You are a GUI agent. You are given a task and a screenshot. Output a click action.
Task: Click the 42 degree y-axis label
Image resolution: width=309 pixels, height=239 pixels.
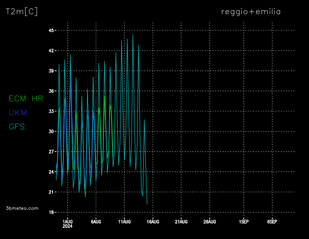coord(51,51)
